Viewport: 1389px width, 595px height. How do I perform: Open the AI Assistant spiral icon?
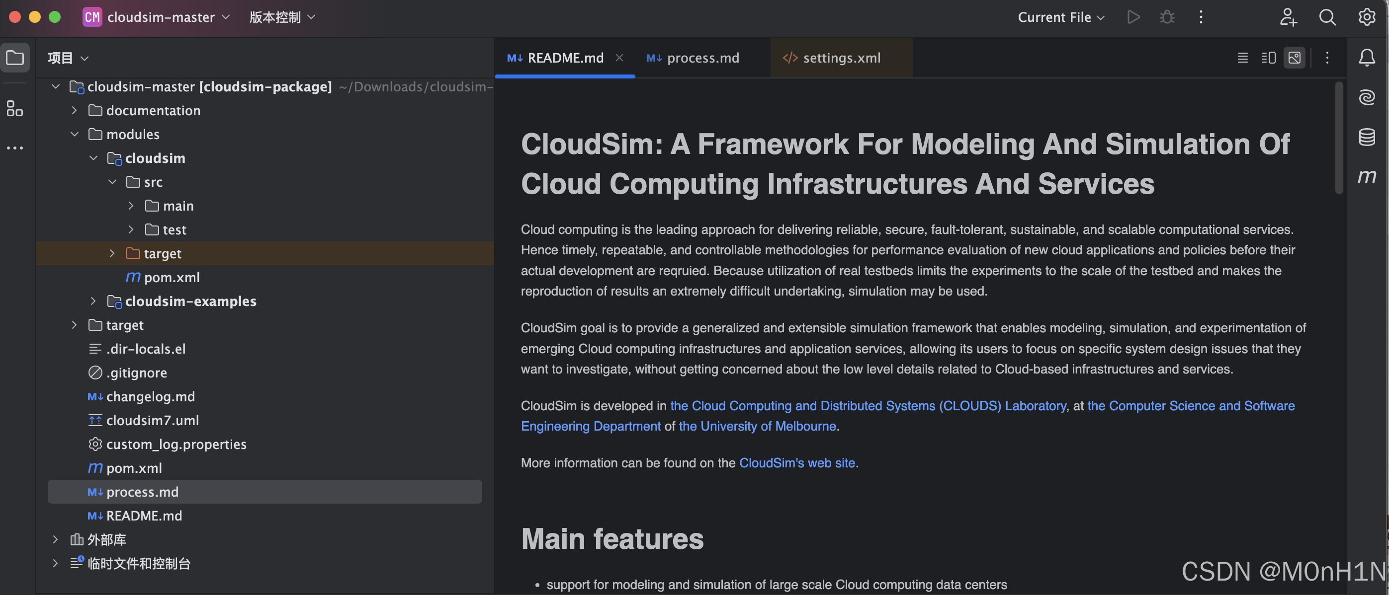coord(1367,97)
